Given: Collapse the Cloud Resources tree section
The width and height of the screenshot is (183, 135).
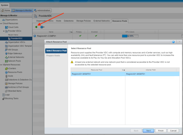Looking at the screenshot, I should pos(1,23).
